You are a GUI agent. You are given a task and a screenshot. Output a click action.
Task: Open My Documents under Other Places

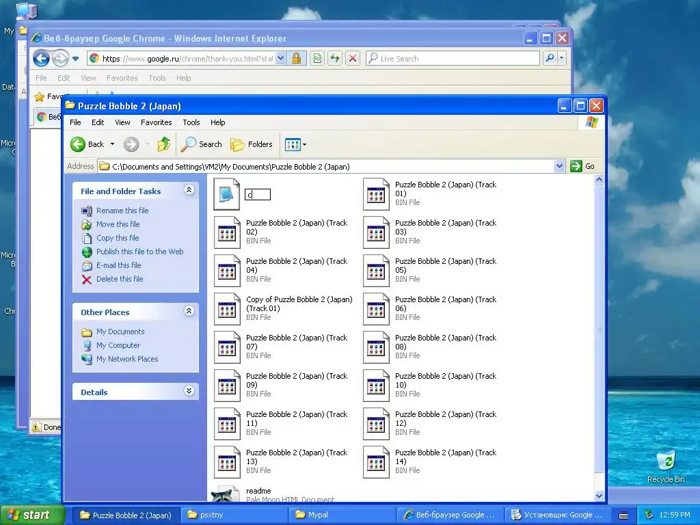pyautogui.click(x=120, y=332)
